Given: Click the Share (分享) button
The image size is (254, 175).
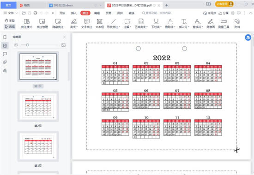Looking at the screenshot, I should pos(224,13).
